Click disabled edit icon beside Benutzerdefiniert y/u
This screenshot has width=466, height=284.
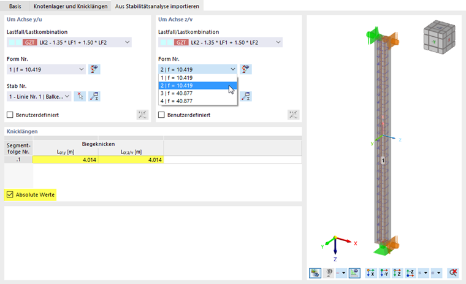coord(142,115)
